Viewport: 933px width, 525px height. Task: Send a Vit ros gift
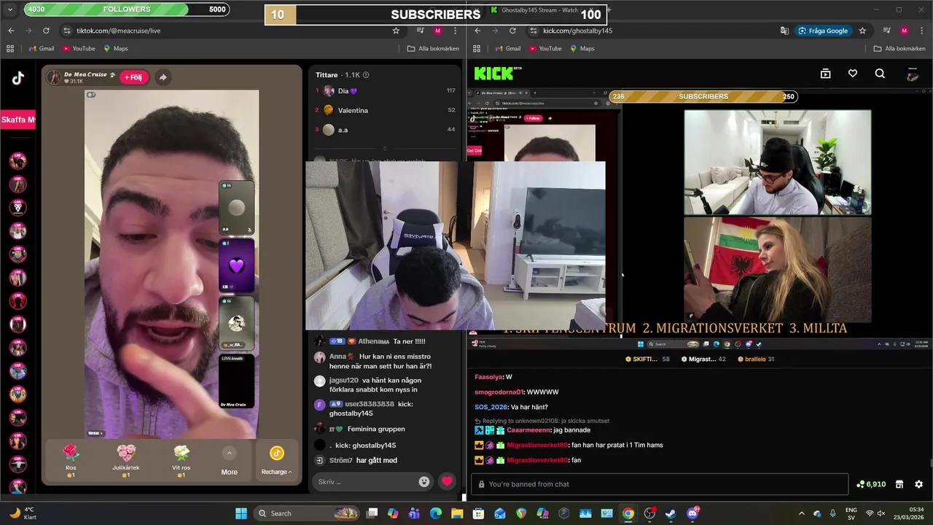pos(181,460)
